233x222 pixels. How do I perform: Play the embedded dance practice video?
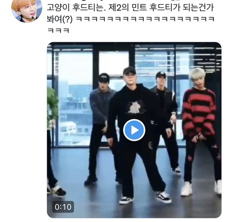134,130
